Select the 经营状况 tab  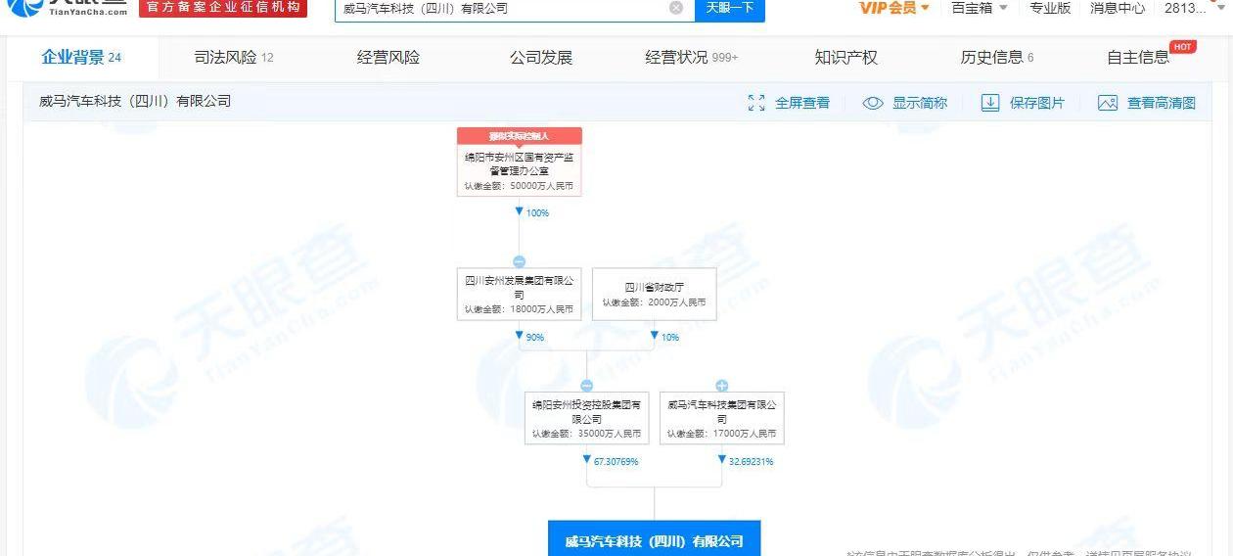point(691,58)
